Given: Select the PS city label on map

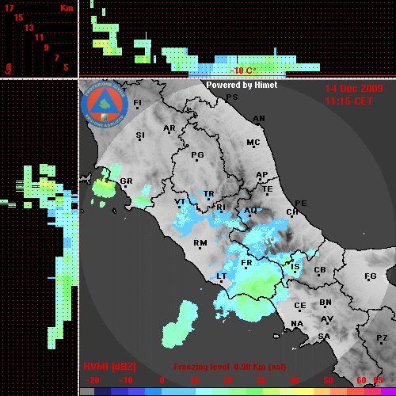Looking at the screenshot, I should [x=232, y=97].
